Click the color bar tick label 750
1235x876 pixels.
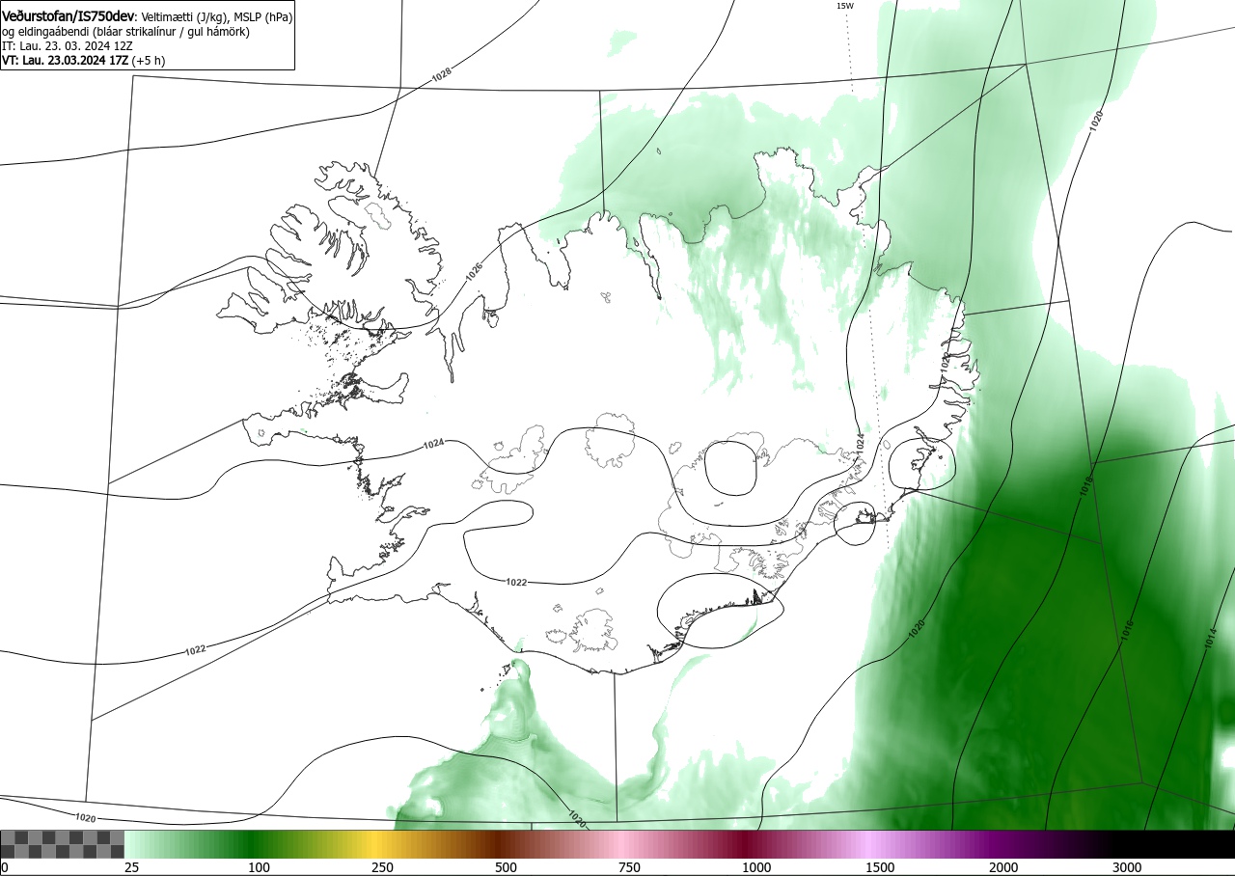tap(629, 867)
